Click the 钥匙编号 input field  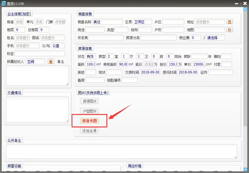click(130, 80)
